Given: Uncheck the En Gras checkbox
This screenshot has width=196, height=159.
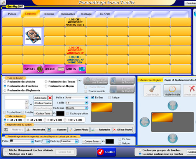Looking at the screenshot, I should tap(92, 98).
